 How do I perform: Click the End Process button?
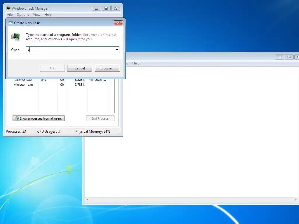(x=100, y=118)
